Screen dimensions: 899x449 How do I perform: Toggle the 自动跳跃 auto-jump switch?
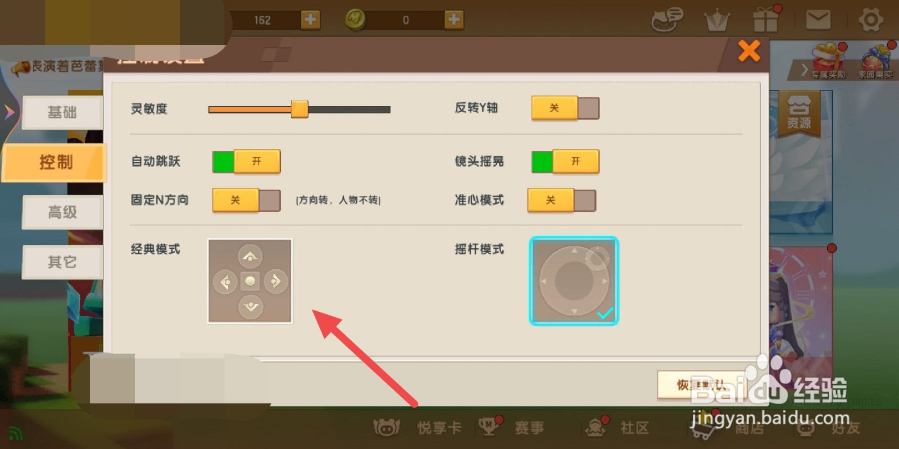point(246,162)
